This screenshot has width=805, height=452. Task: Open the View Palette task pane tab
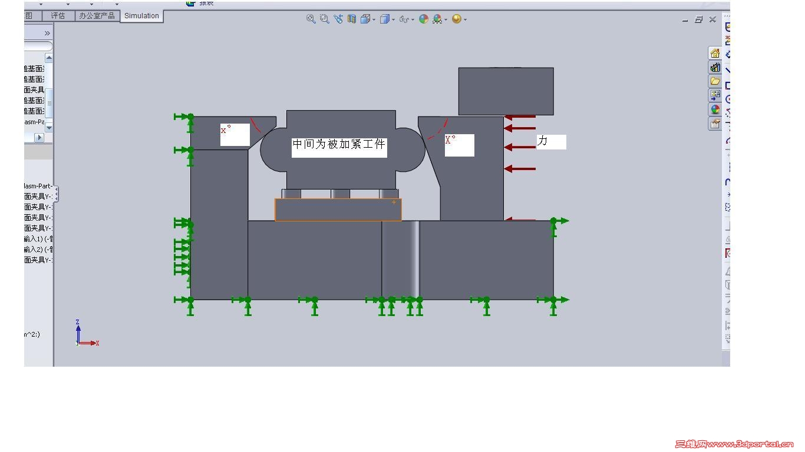(x=715, y=95)
